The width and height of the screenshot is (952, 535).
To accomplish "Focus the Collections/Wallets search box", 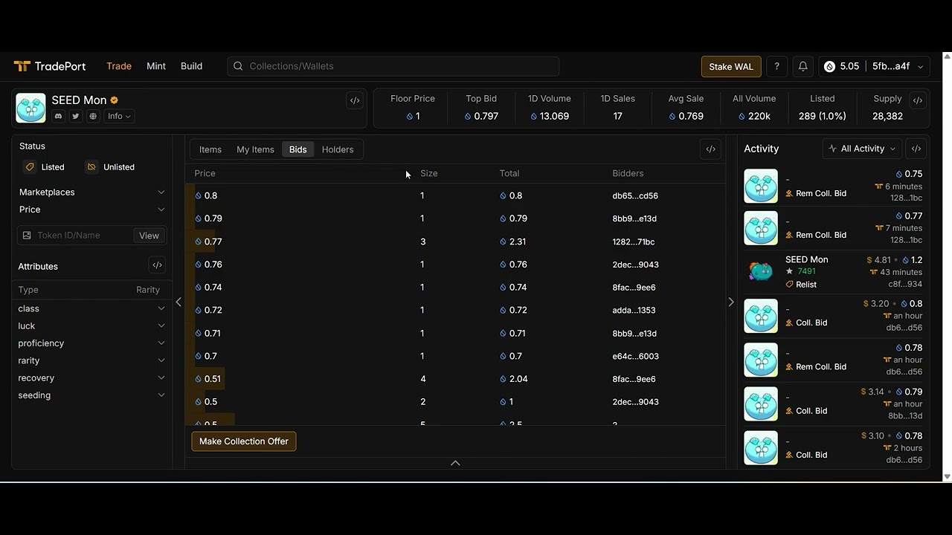I will coord(393,66).
